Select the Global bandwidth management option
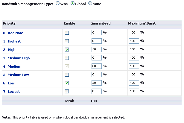This screenshot has width=184, height=123. tap(72, 4)
